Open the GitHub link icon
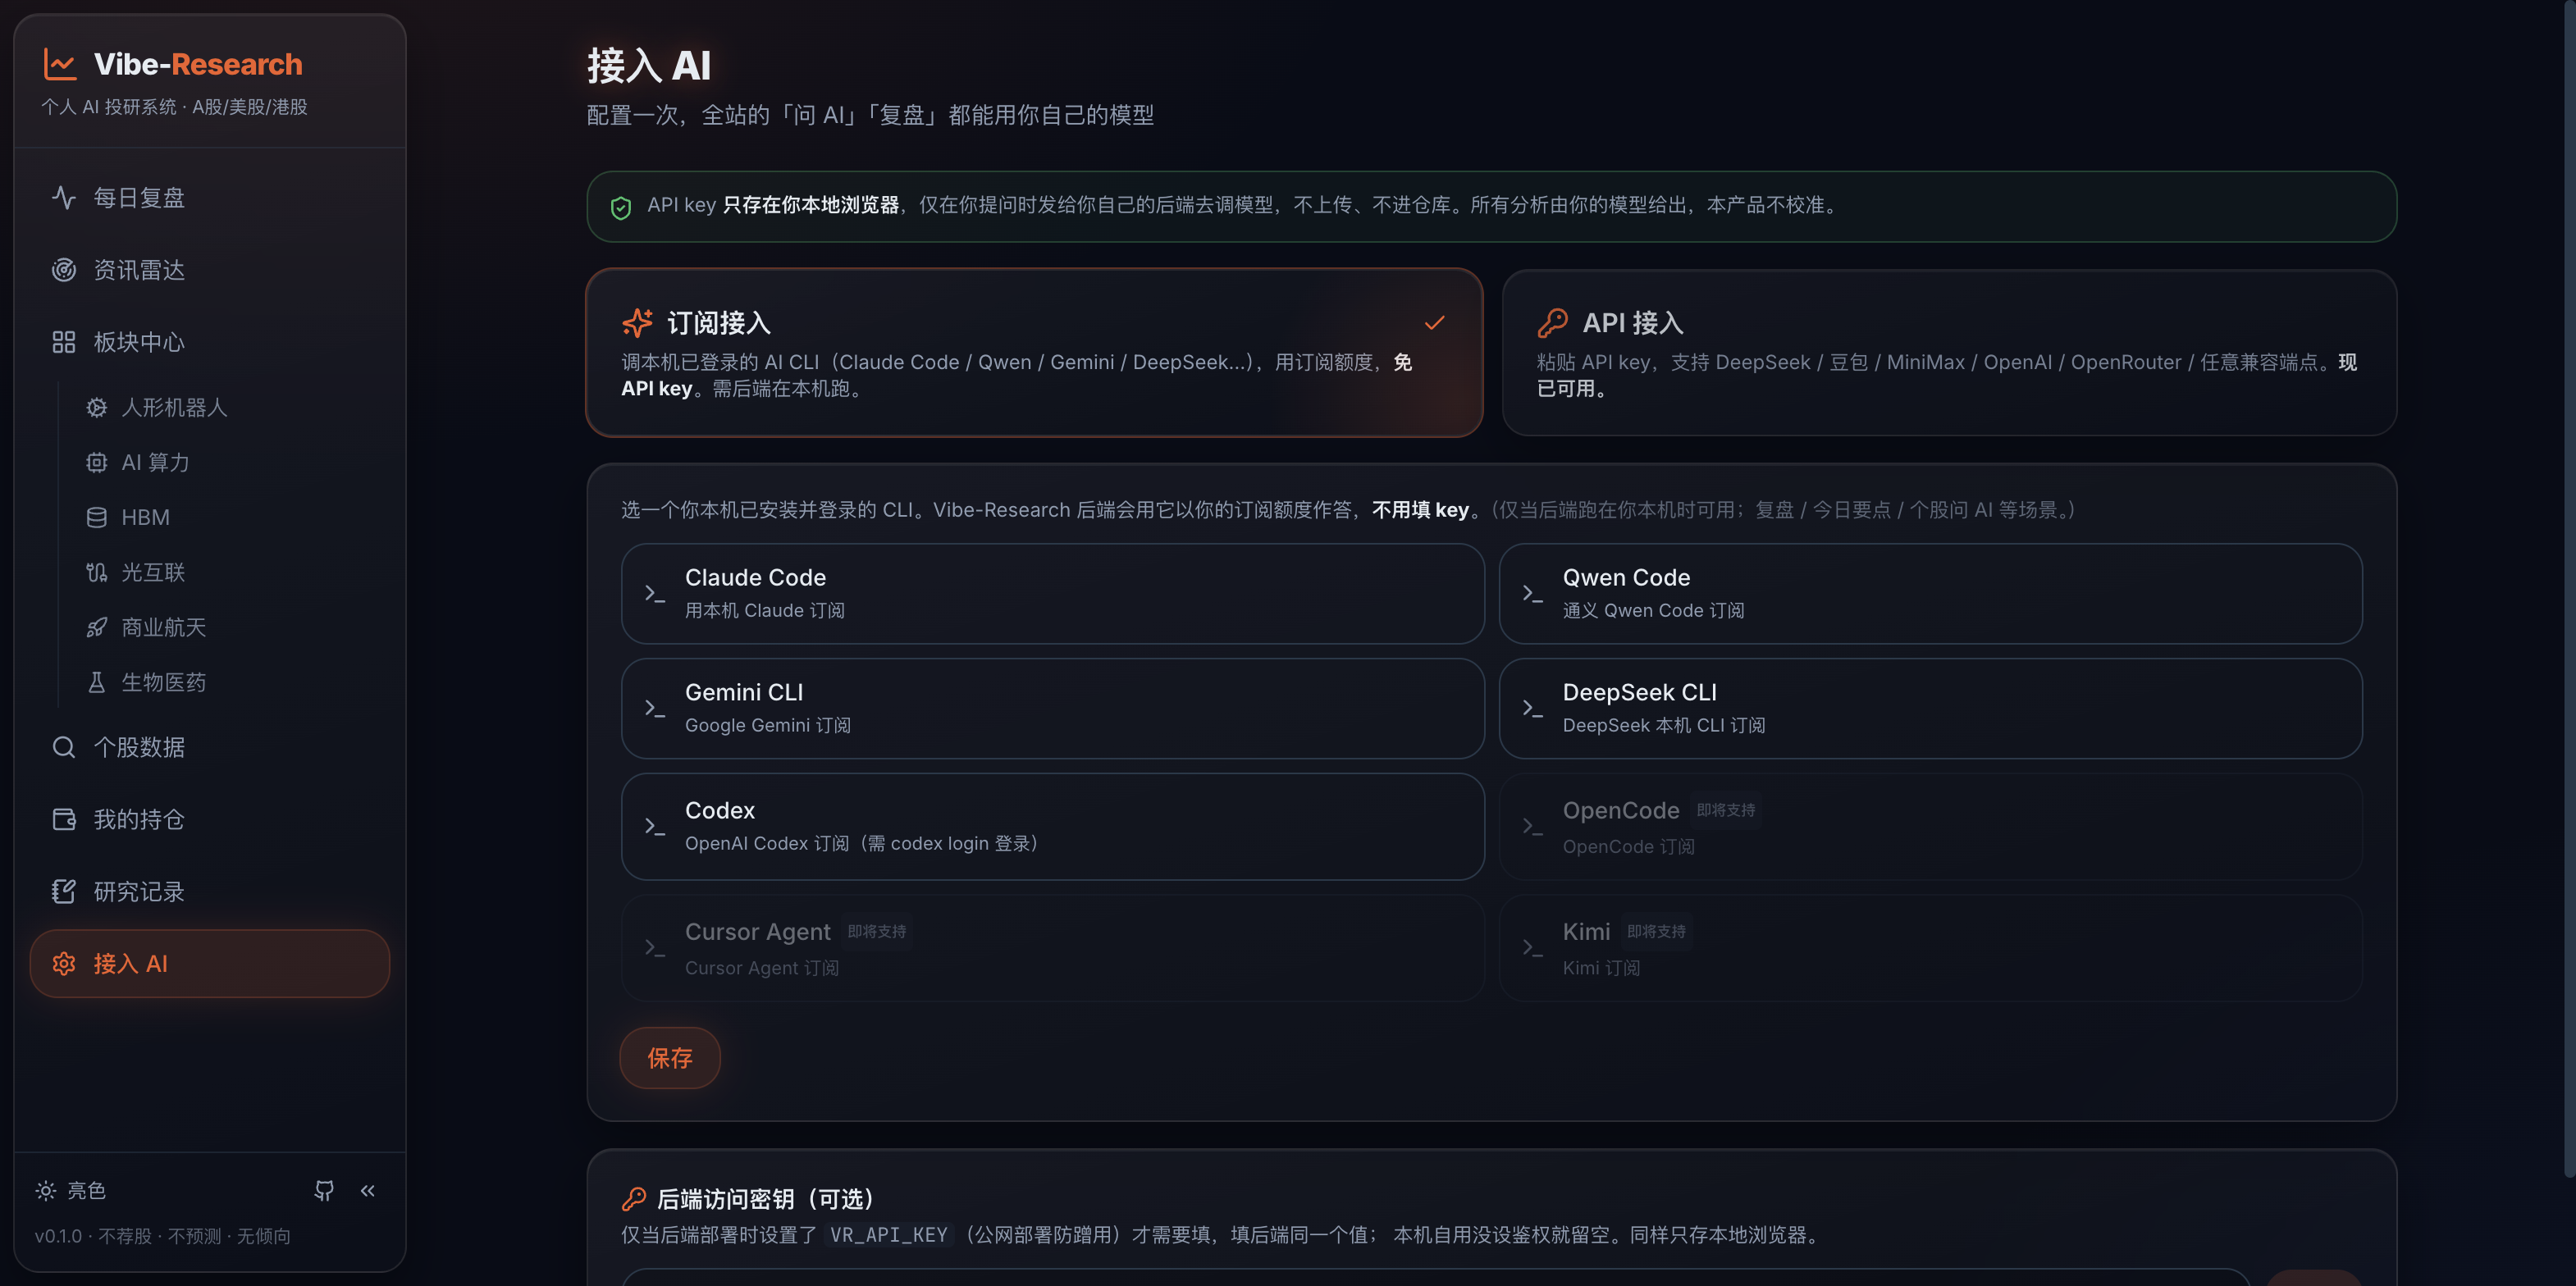2576x1286 pixels. click(324, 1191)
